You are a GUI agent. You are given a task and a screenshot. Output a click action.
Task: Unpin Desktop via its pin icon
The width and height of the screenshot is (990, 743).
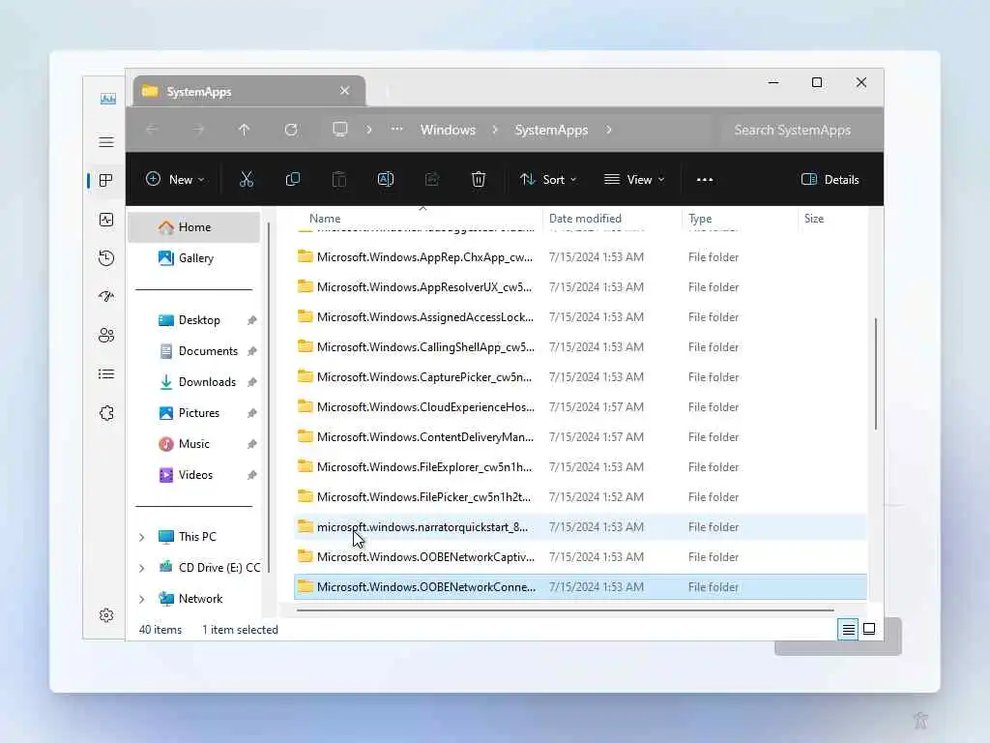[252, 320]
